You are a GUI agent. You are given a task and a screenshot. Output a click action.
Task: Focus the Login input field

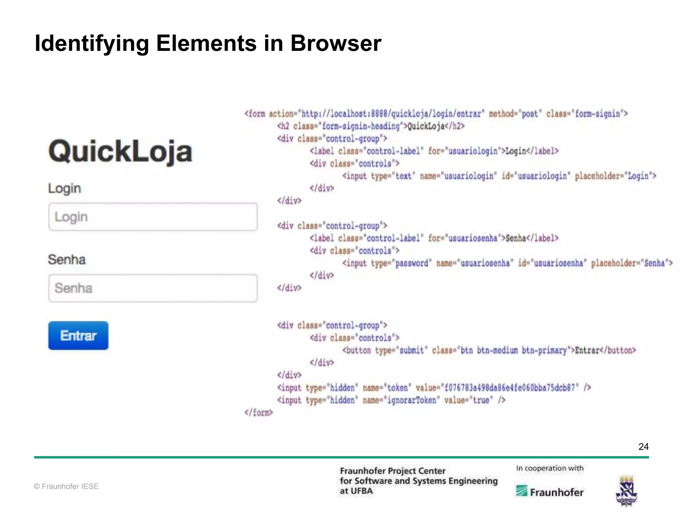tap(153, 217)
